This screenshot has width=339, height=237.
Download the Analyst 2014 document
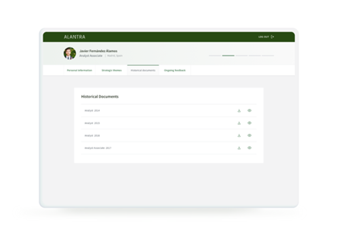point(239,111)
